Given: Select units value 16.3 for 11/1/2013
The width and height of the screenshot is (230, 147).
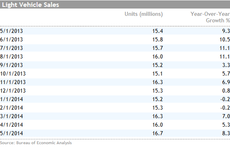Looking at the screenshot, I should (158, 82).
